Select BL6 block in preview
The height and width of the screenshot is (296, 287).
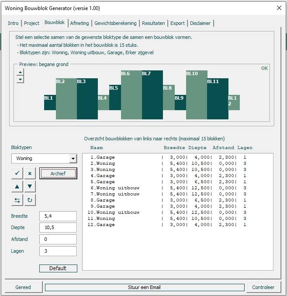131,95
